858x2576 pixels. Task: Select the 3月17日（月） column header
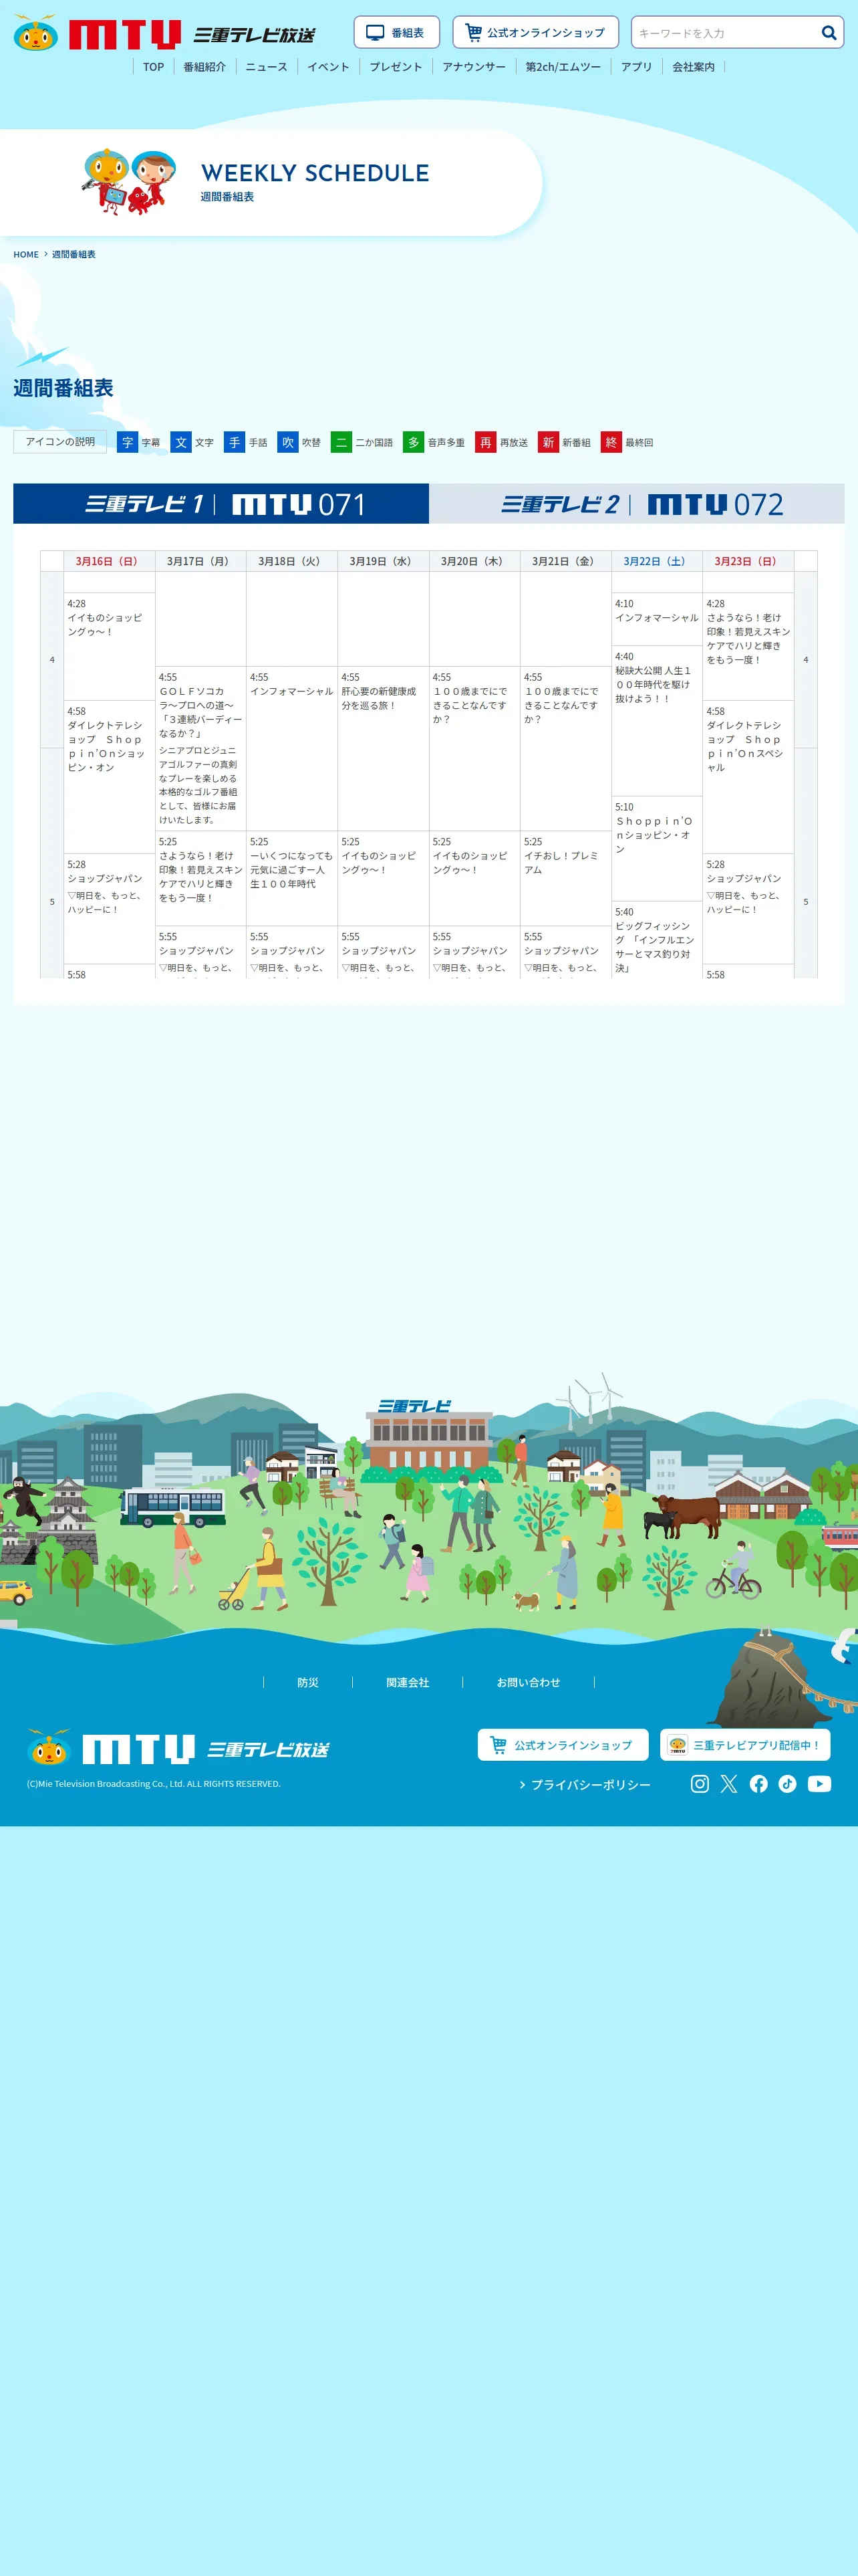(x=200, y=561)
